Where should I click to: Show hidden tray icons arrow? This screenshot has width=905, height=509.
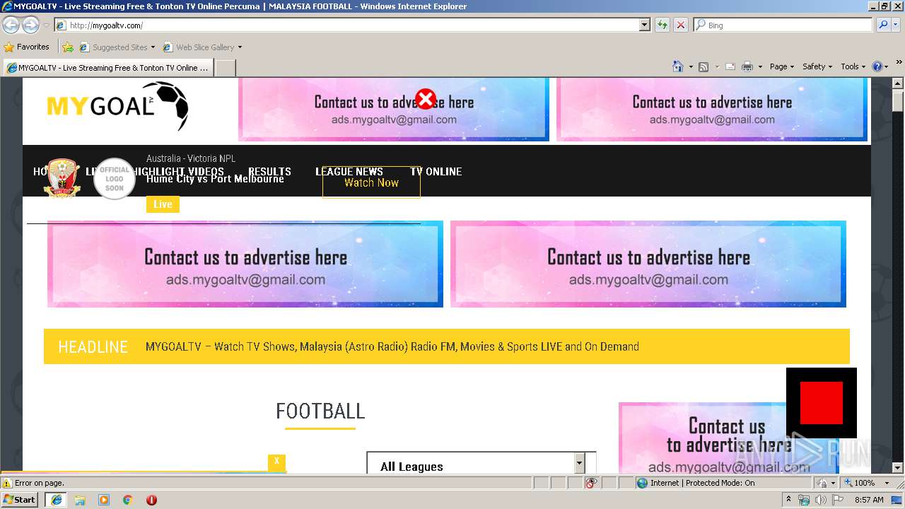point(789,500)
